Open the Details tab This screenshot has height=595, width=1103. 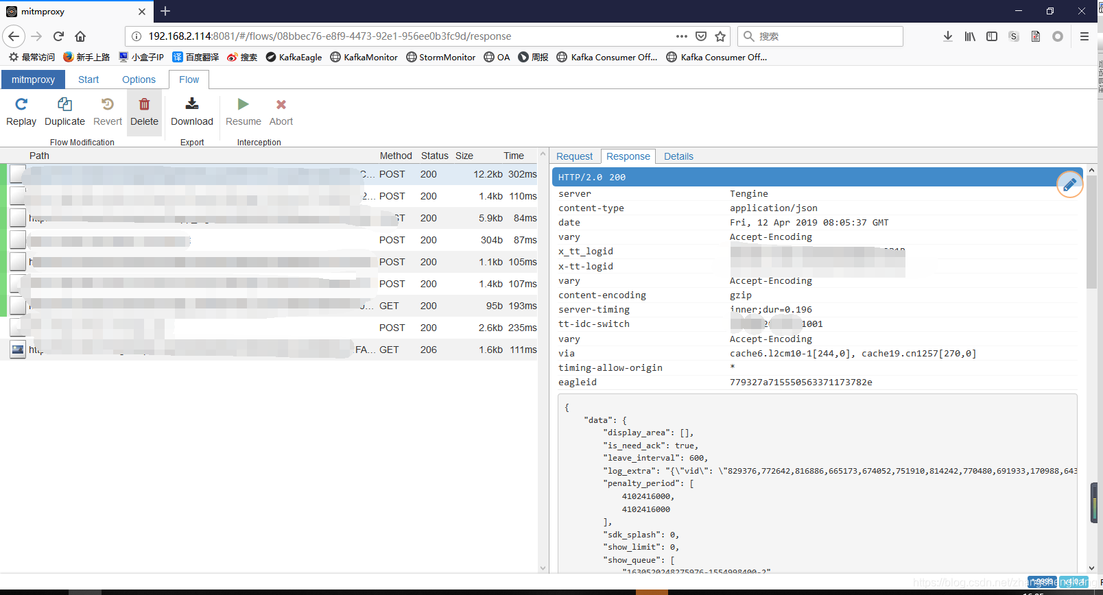click(x=678, y=156)
